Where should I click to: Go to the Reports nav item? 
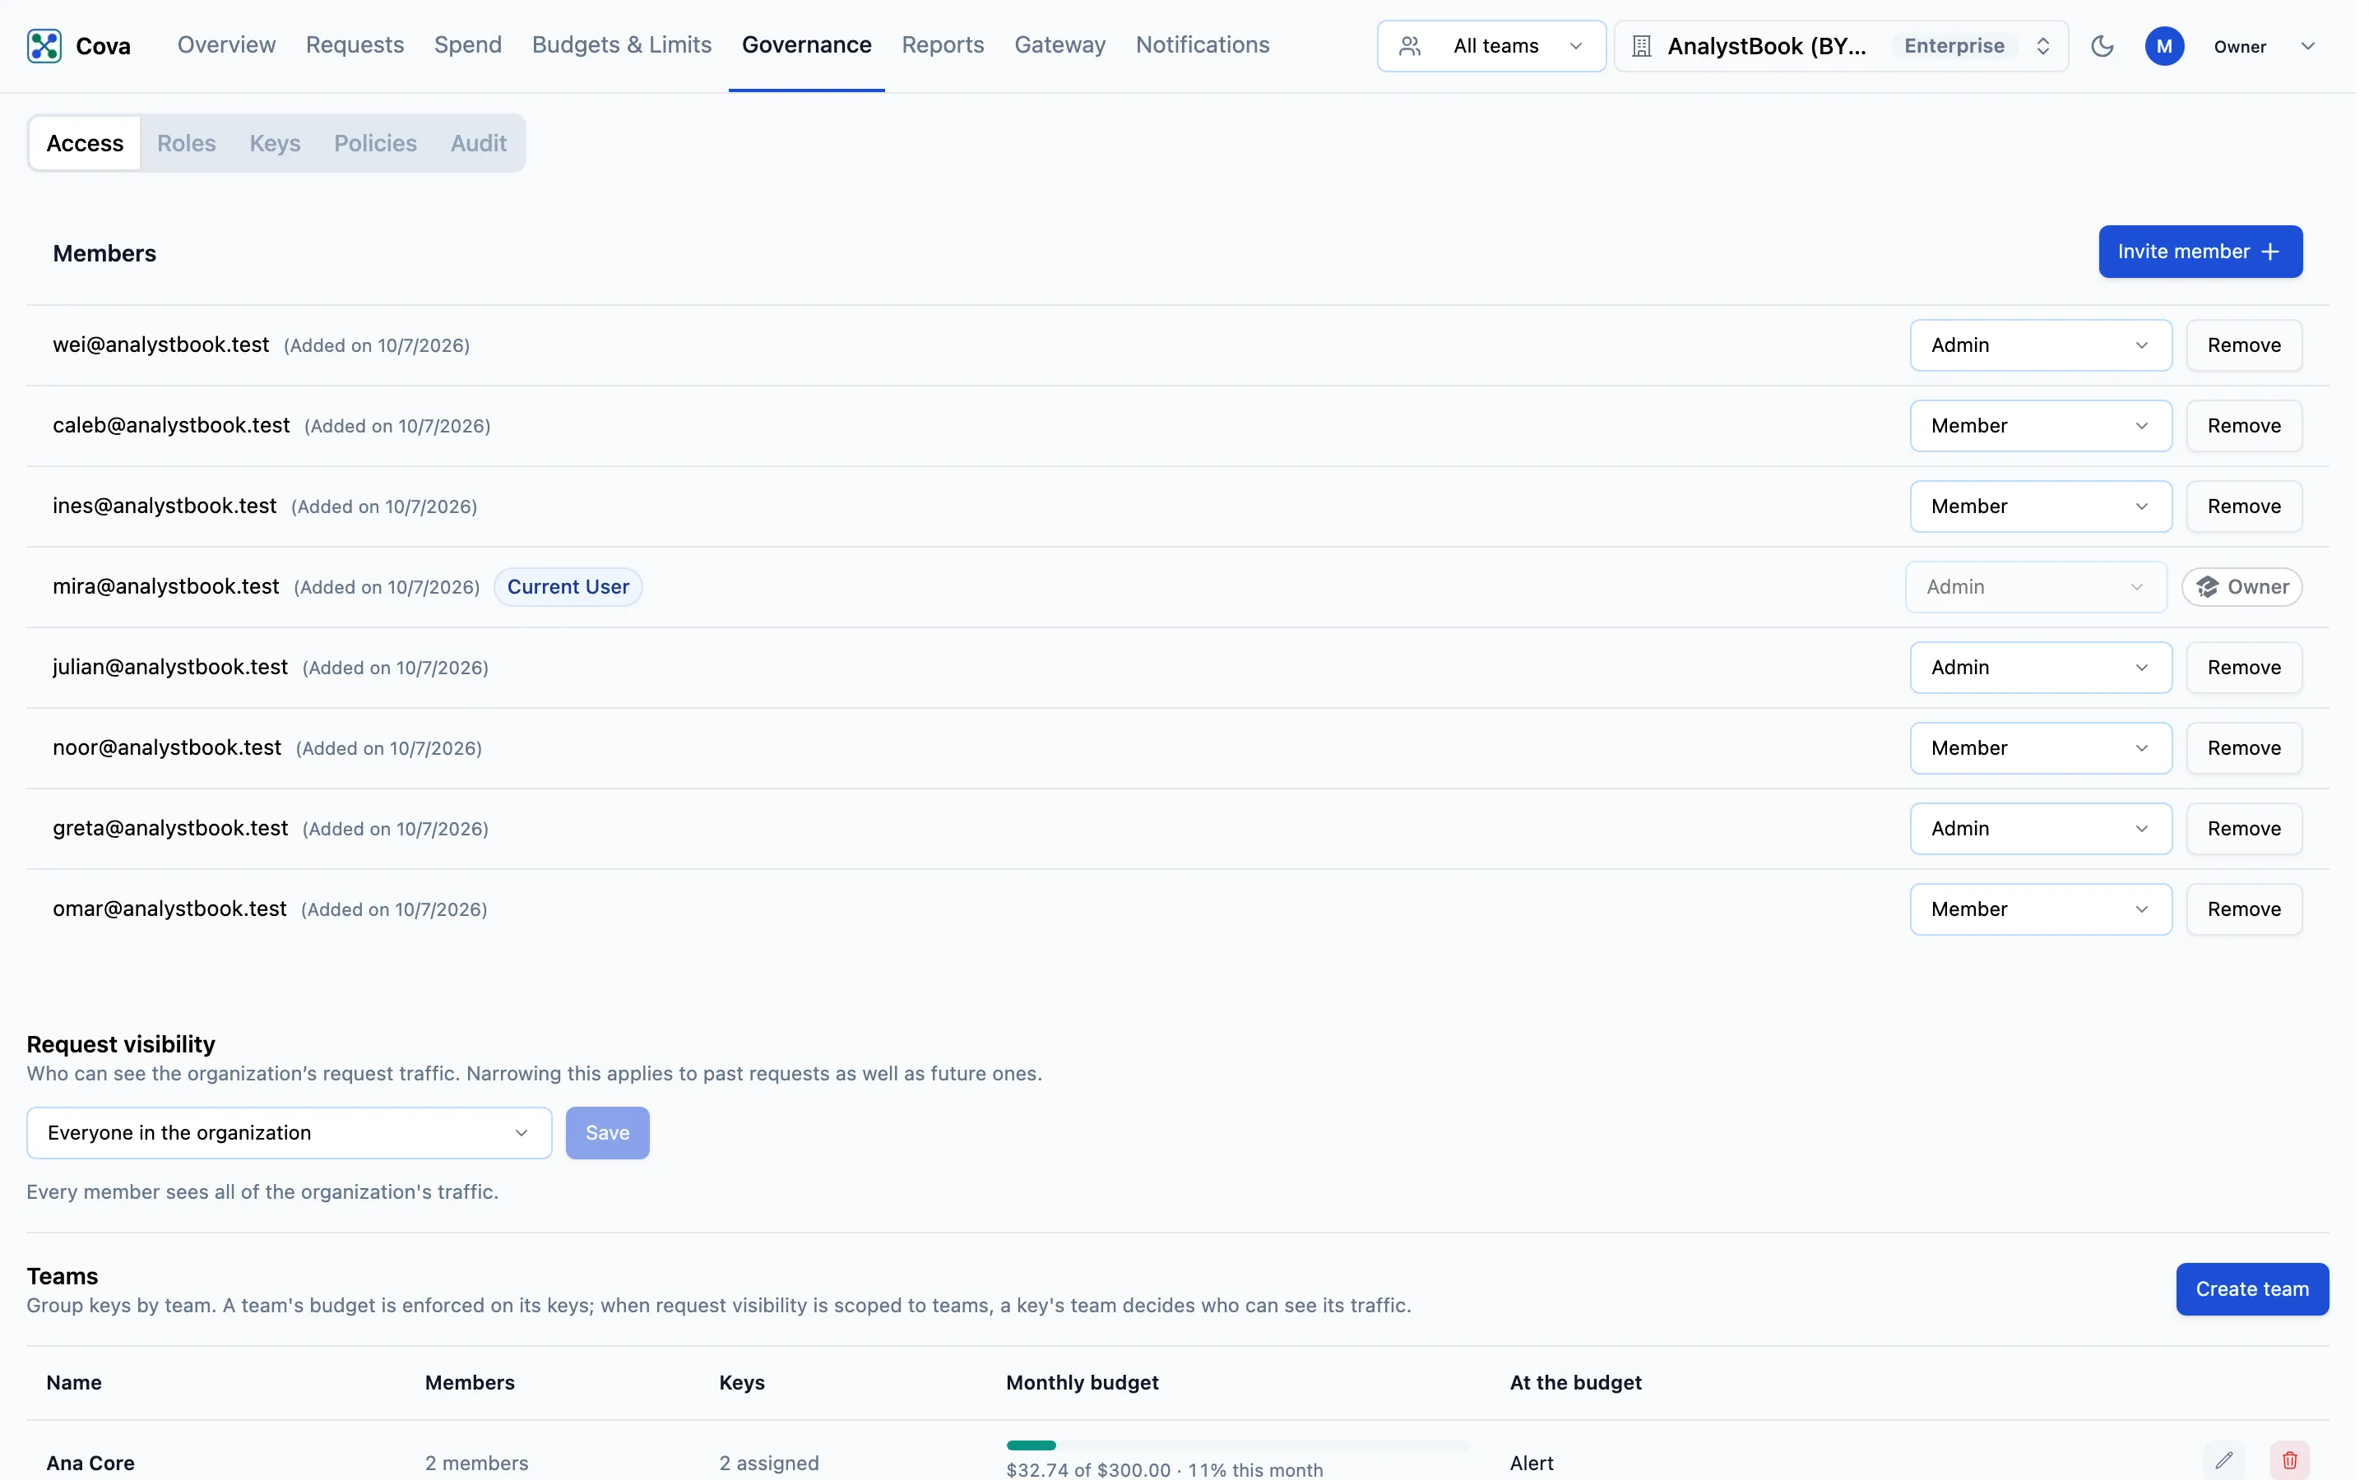943,45
